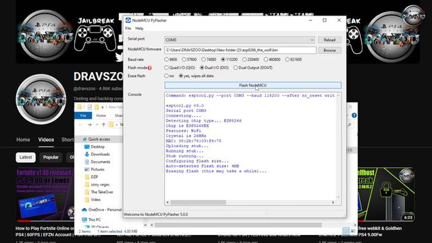Set Erase flash to yes, wipes all data
The height and width of the screenshot is (243, 432).
pyautogui.click(x=196, y=76)
